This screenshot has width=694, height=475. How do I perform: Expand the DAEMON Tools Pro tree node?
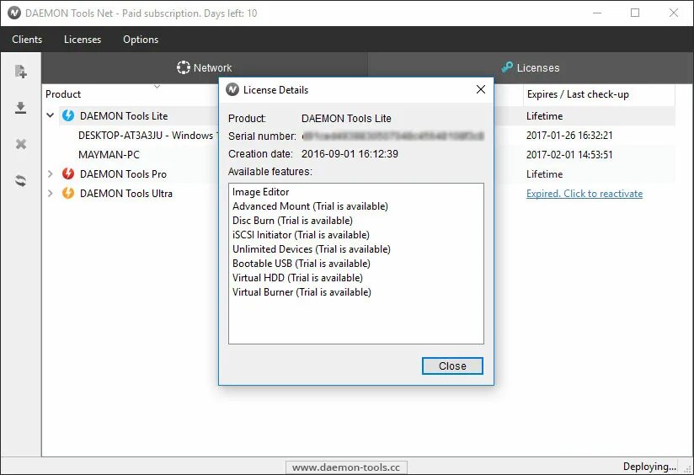click(x=51, y=173)
